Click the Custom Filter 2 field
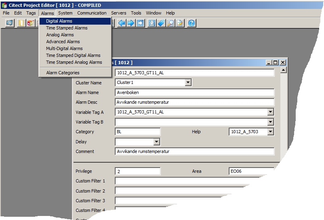This screenshot has width=324, height=220. coord(178,191)
